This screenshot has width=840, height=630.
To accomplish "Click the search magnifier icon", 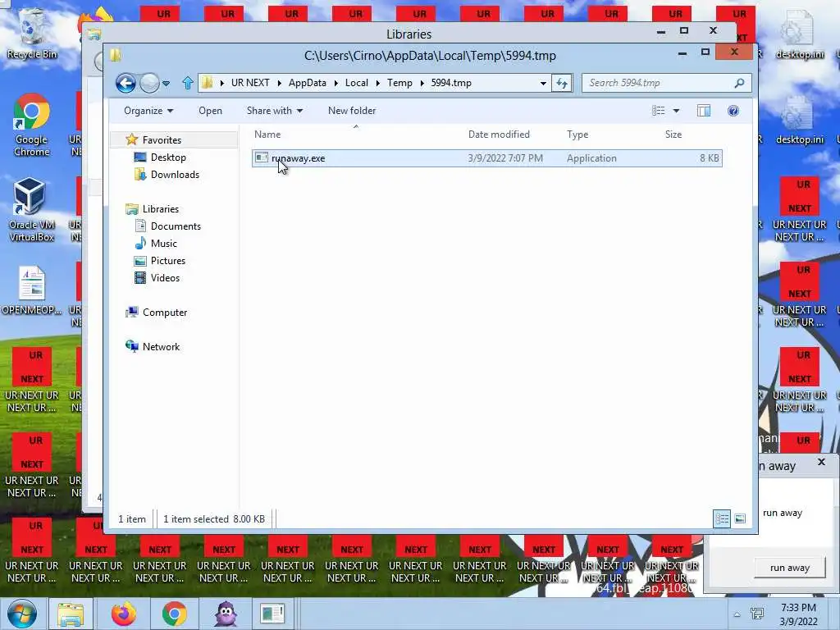I will [x=739, y=83].
